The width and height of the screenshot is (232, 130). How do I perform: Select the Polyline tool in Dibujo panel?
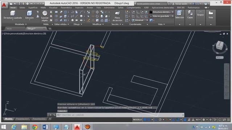[x=72, y=12]
